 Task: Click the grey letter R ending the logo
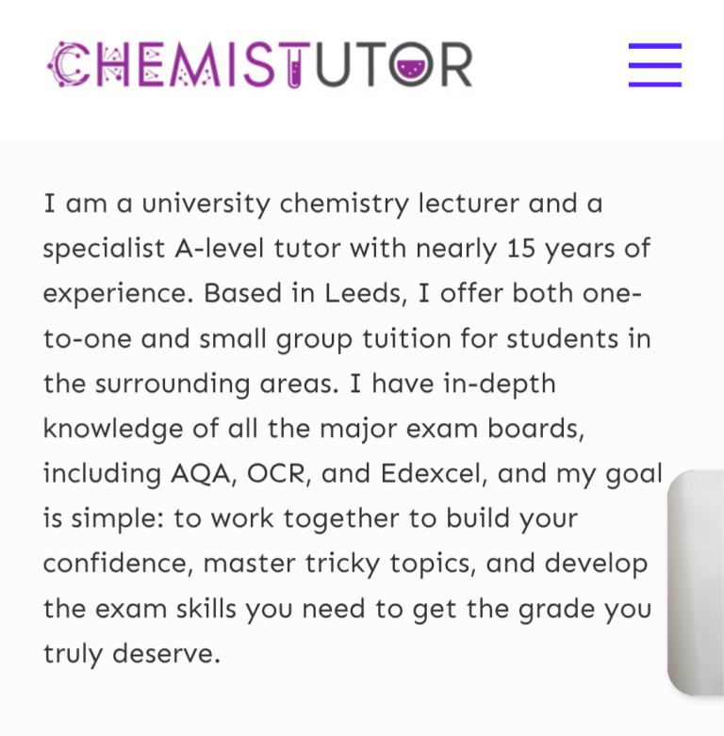[455, 65]
